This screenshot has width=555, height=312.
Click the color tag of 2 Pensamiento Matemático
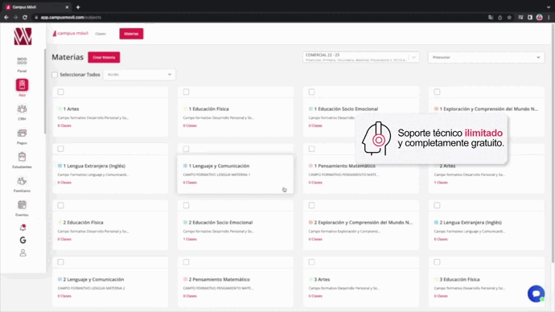pos(185,280)
